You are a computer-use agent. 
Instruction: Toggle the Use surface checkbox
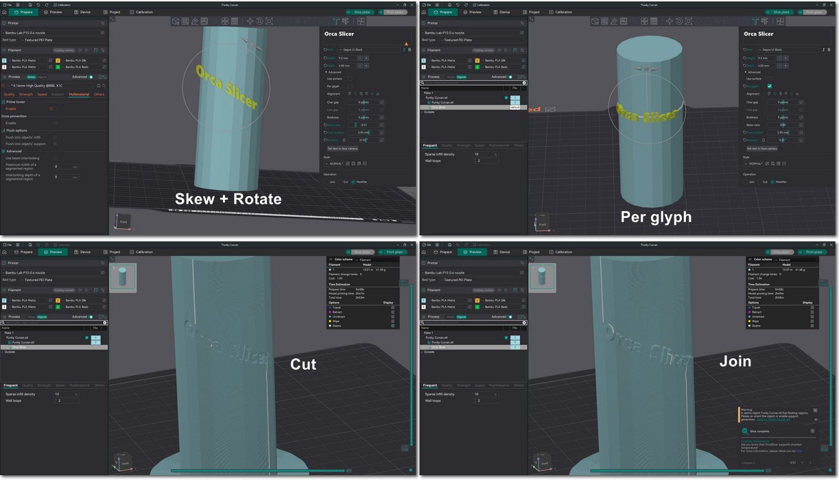[350, 79]
